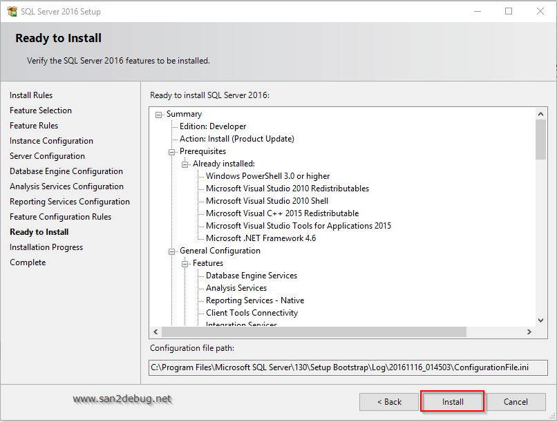Click the SQL Server setup title icon
The width and height of the screenshot is (557, 422).
(12, 11)
